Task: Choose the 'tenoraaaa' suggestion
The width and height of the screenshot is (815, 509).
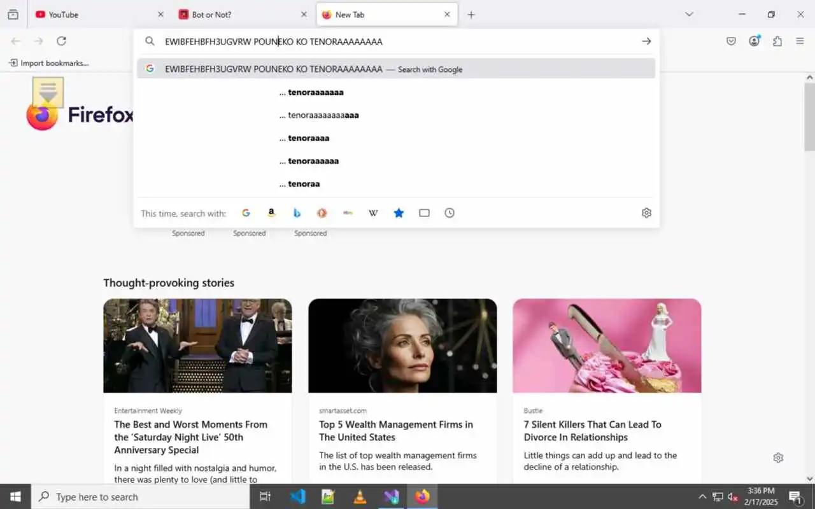Action: pyautogui.click(x=396, y=138)
